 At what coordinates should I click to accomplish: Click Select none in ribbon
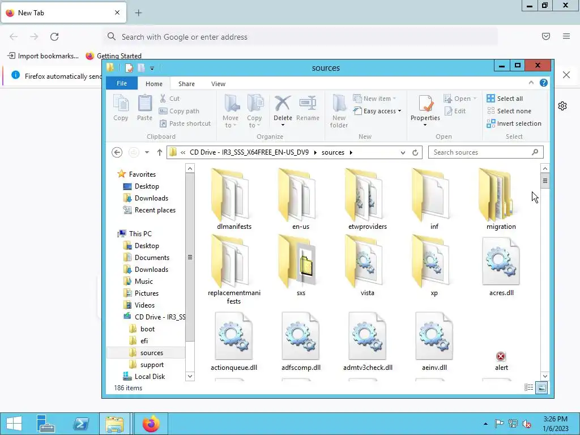509,111
